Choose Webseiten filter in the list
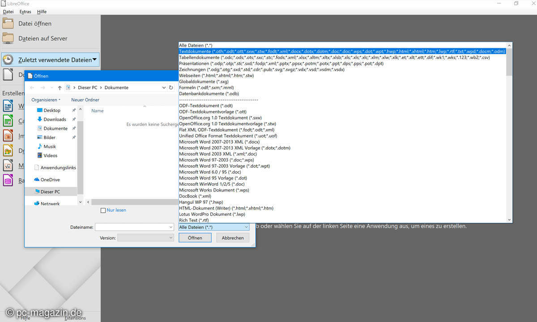The height and width of the screenshot is (322, 537). click(342, 76)
